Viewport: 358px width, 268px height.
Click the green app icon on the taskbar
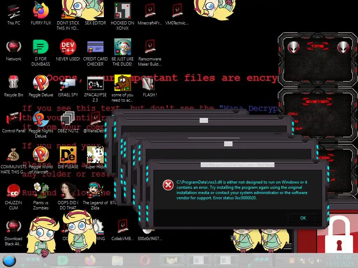click(63, 260)
